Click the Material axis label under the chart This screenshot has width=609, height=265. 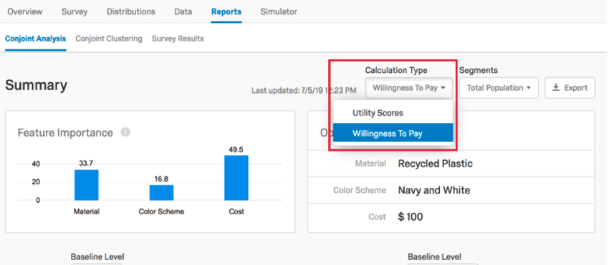tap(87, 211)
